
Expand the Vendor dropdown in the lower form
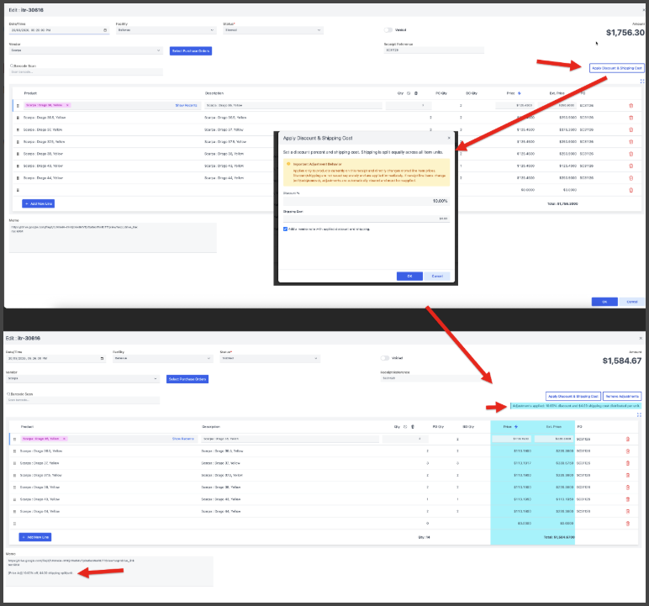tap(156, 379)
